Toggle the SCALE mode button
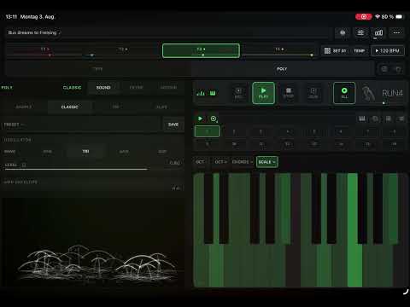Screen dimensions: 410x307 [266, 162]
